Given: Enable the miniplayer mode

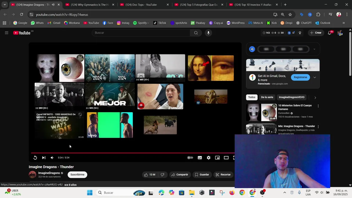Looking at the screenshot, I should (218, 158).
